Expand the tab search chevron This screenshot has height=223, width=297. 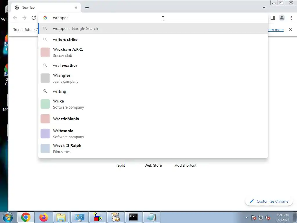click(264, 8)
